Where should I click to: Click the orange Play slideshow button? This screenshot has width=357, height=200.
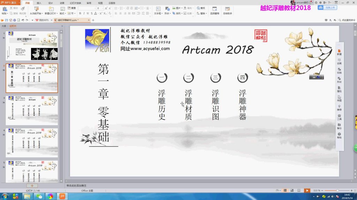click(x=307, y=191)
